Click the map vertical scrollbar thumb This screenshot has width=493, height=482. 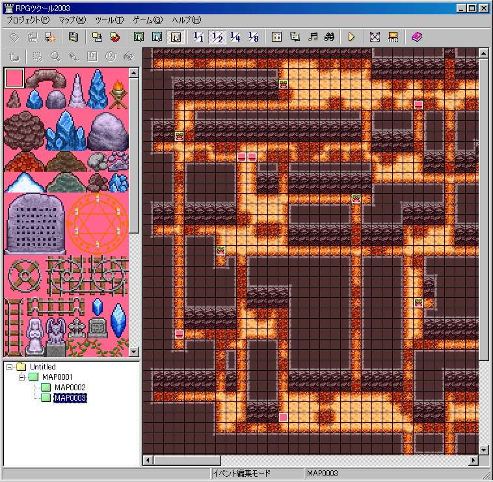point(483,209)
